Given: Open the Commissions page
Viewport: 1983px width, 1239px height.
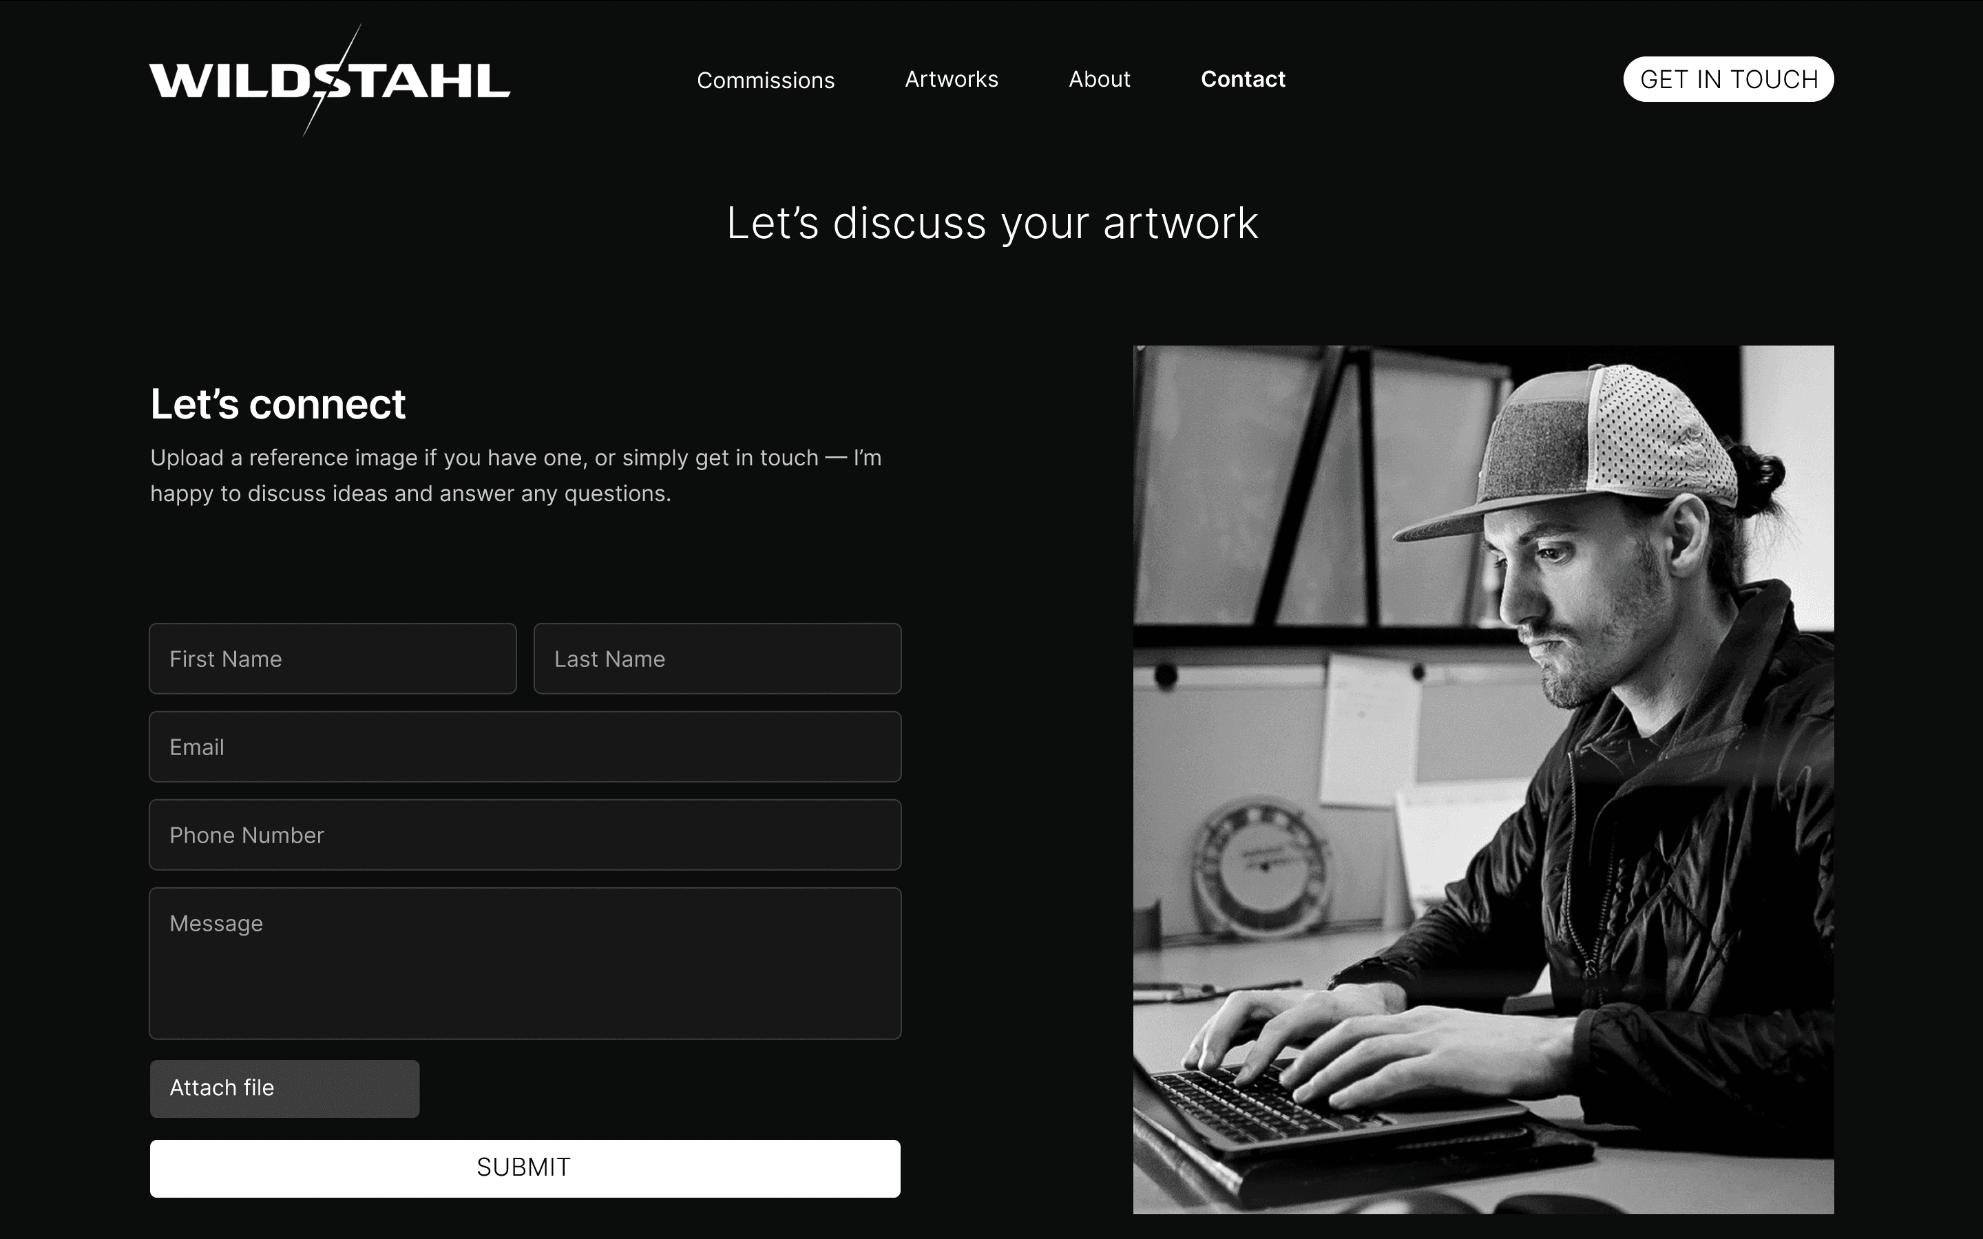Looking at the screenshot, I should 766,81.
